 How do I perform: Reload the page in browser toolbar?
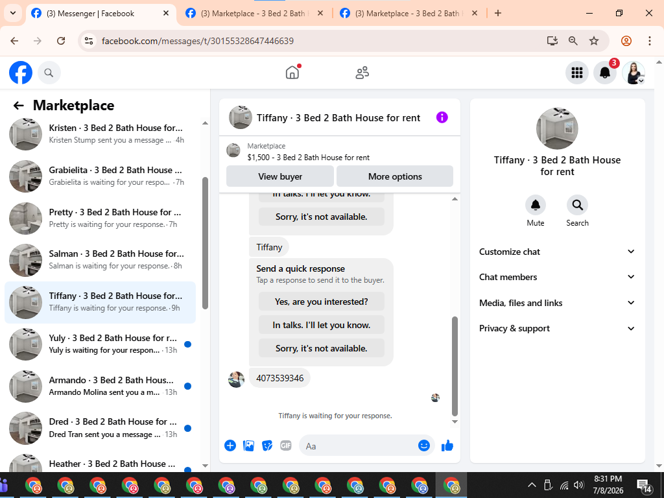[61, 41]
